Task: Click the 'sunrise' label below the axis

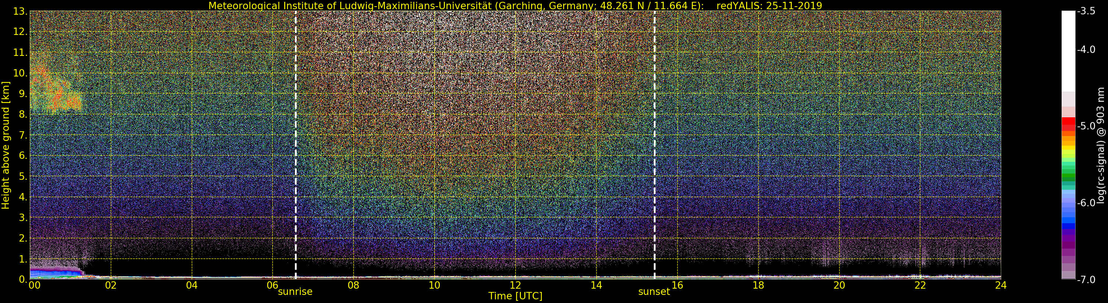Action: [x=295, y=291]
